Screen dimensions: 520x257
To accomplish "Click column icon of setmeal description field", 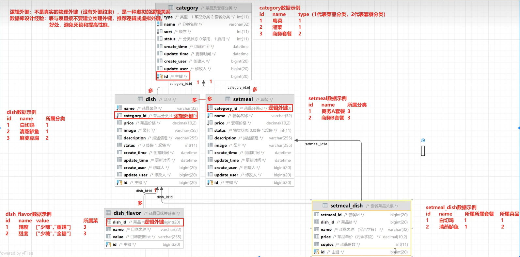I will coord(210,138).
